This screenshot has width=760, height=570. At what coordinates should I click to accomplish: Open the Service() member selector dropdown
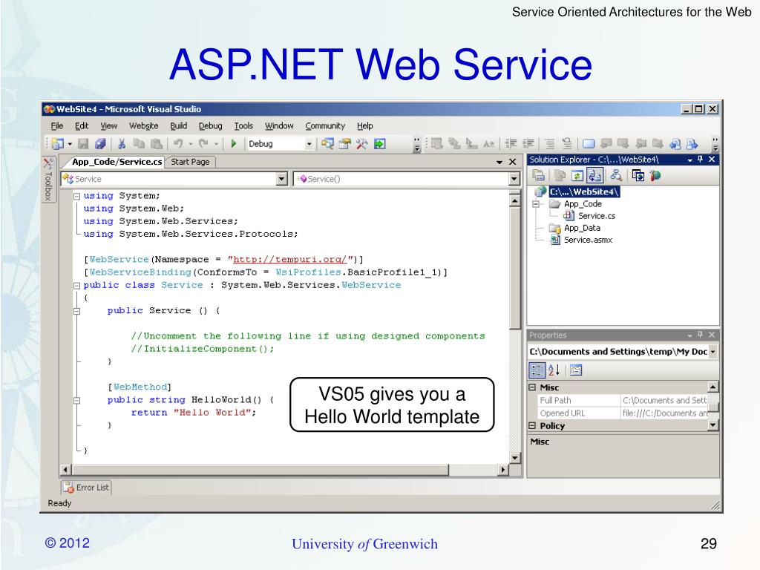(x=514, y=180)
